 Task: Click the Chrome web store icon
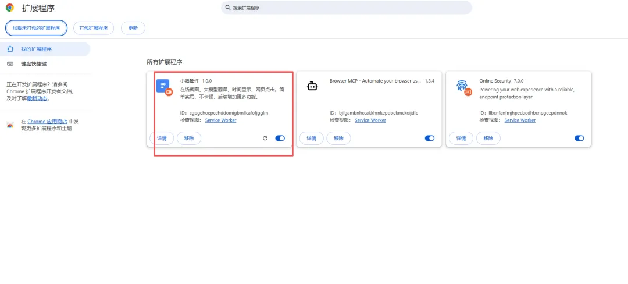(x=10, y=125)
